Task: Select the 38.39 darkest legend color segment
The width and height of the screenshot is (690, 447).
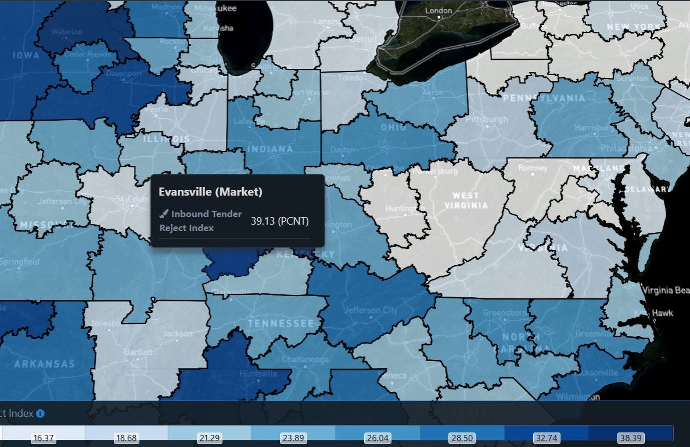Action: pyautogui.click(x=631, y=433)
